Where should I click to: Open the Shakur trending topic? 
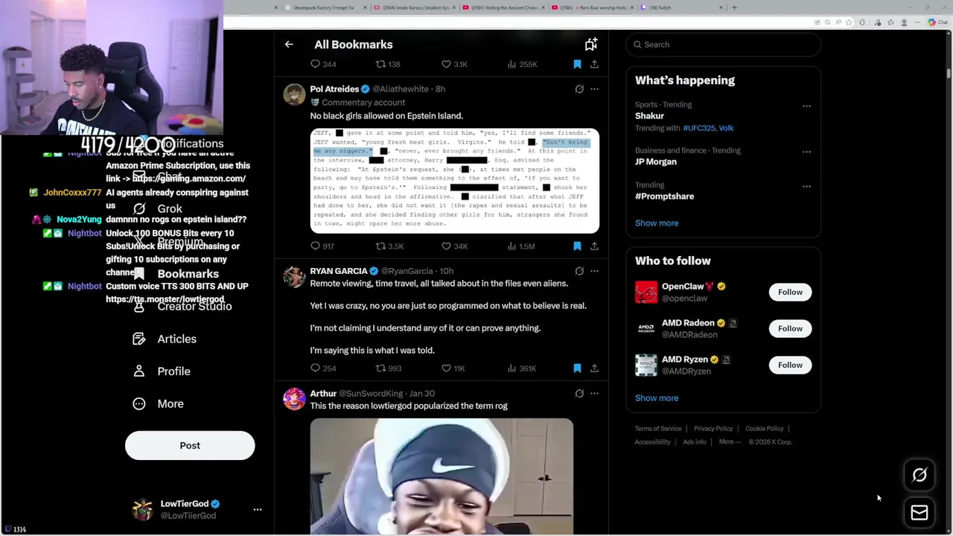(649, 116)
